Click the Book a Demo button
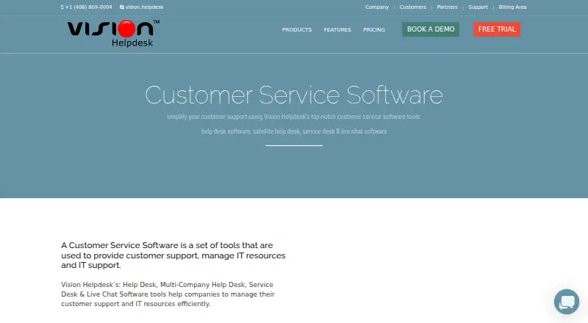The image size is (588, 323). 431,29
